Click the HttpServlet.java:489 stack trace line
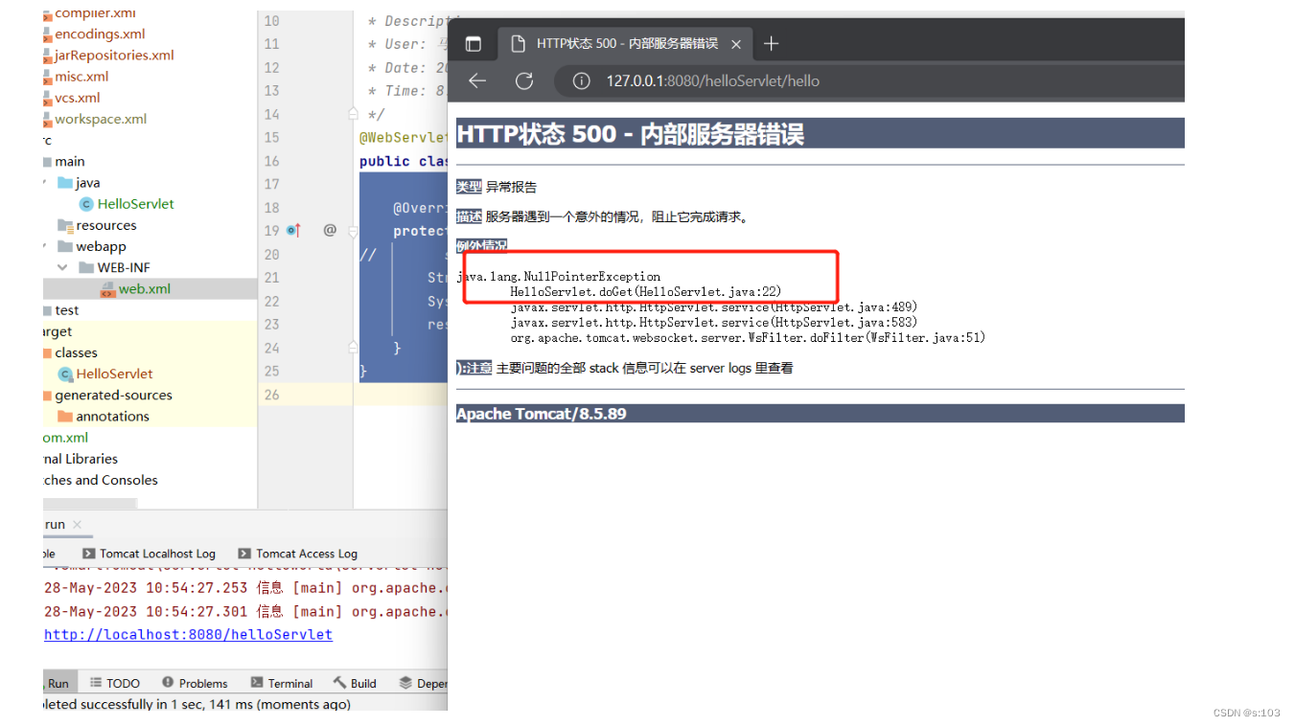Viewport: 1295px width, 726px height. pyautogui.click(x=714, y=306)
